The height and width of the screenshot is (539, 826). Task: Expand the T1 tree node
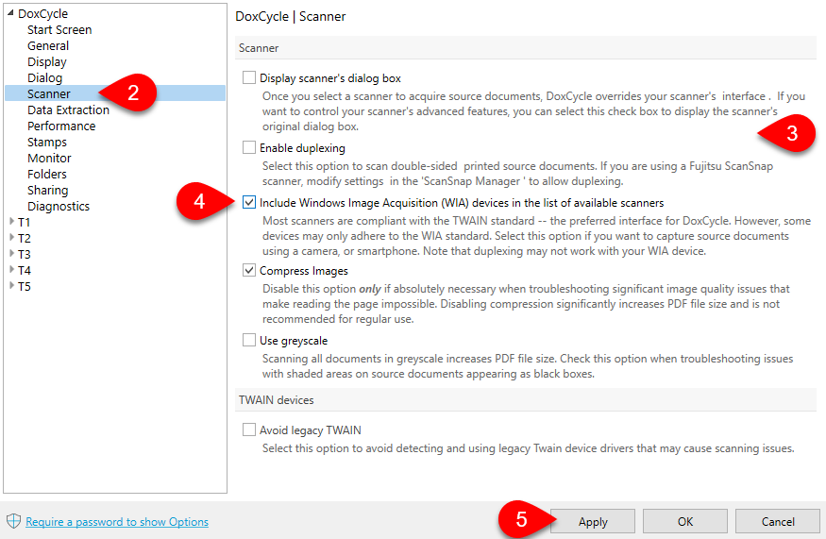tap(10, 222)
